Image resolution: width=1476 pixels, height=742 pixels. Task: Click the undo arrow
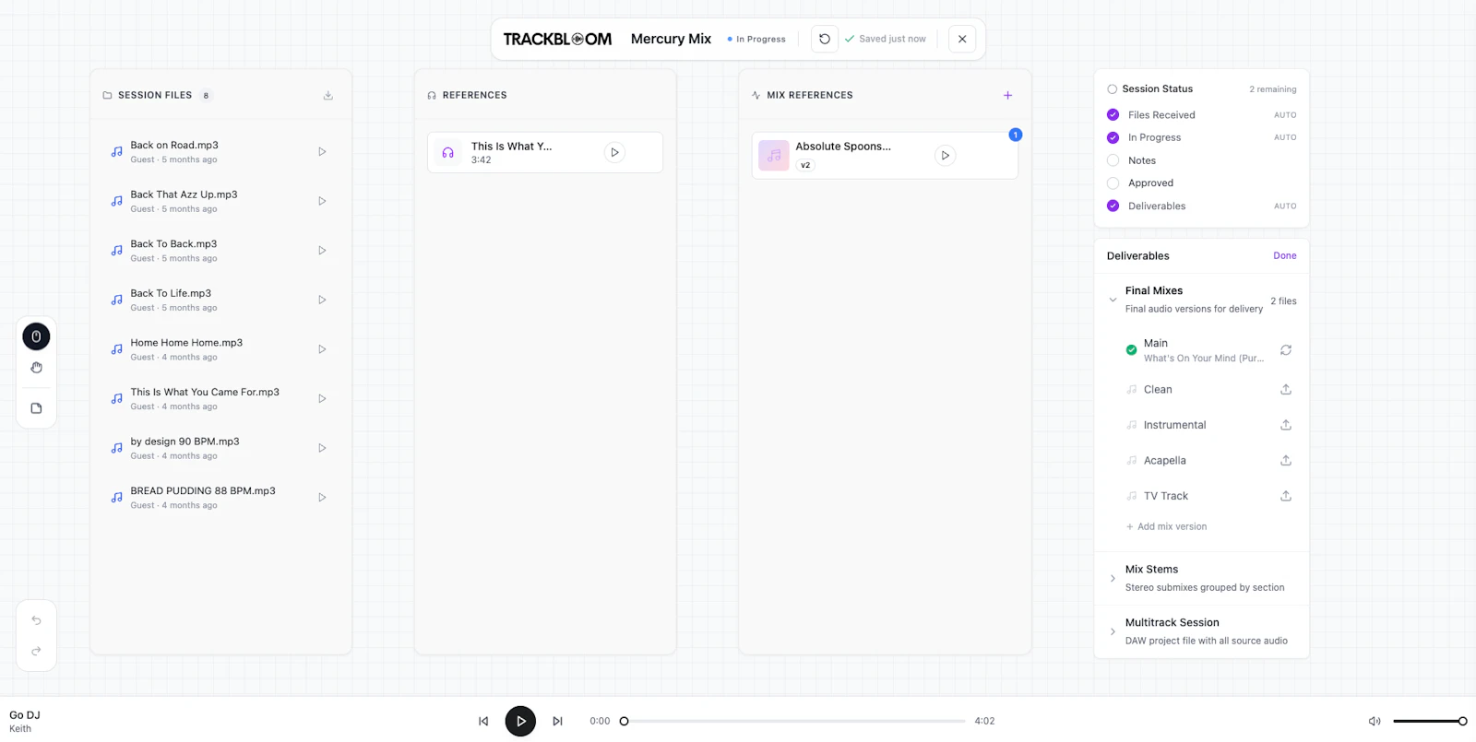click(36, 620)
